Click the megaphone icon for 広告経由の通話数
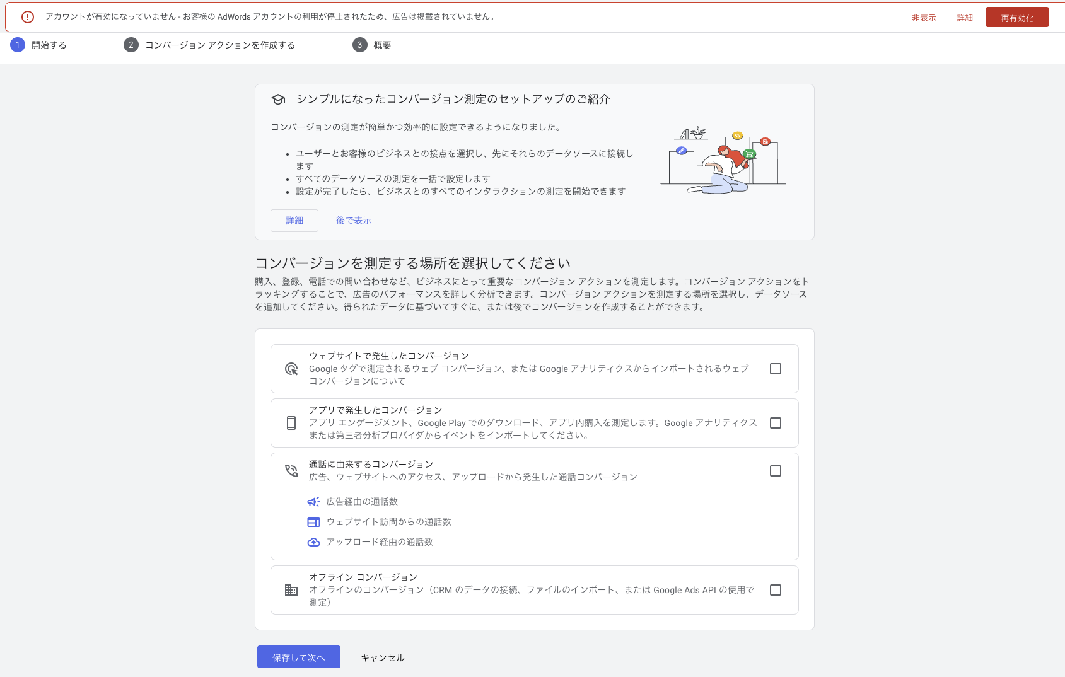This screenshot has width=1065, height=677. pyautogui.click(x=313, y=502)
